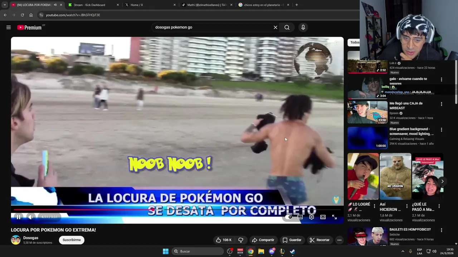Open the YouTube hamburger guide menu
The height and width of the screenshot is (257, 458).
pyautogui.click(x=9, y=27)
